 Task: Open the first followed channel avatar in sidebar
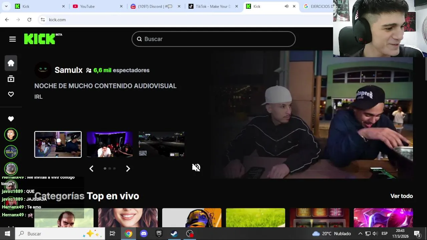[11, 135]
